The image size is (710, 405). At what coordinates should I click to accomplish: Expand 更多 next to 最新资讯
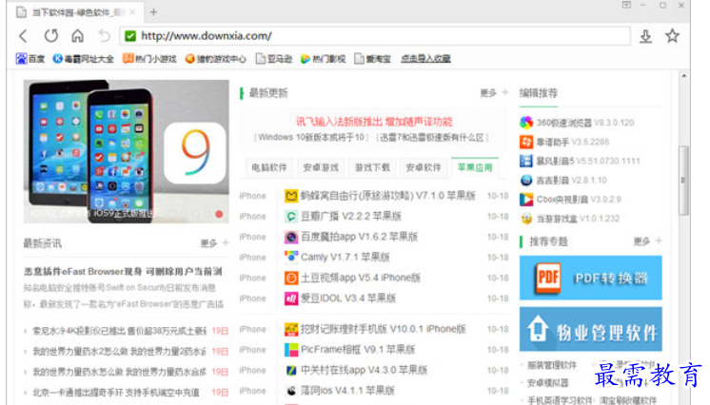[215, 243]
